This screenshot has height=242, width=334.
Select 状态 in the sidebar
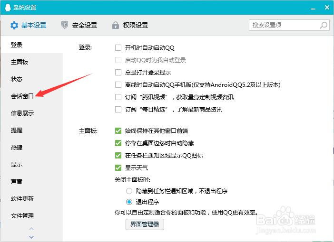(31, 79)
